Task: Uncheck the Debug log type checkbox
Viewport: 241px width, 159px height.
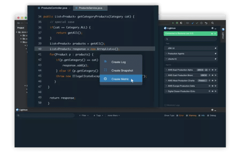Action: tap(208, 115)
